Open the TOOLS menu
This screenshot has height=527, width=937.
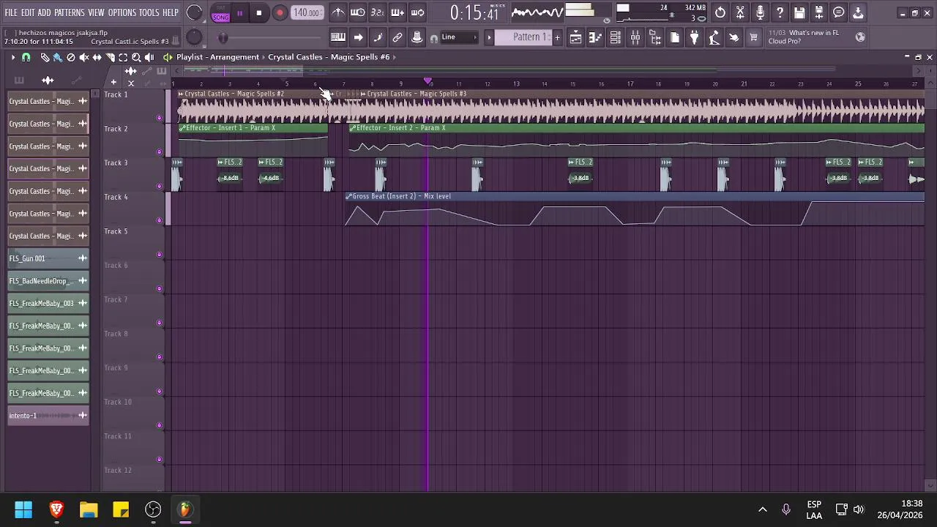tap(149, 12)
